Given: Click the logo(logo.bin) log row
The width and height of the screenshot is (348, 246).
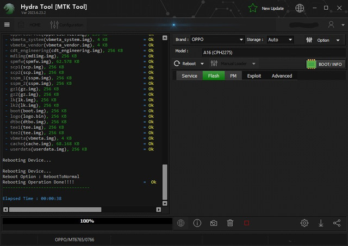Looking at the screenshot, I should [x=79, y=116].
